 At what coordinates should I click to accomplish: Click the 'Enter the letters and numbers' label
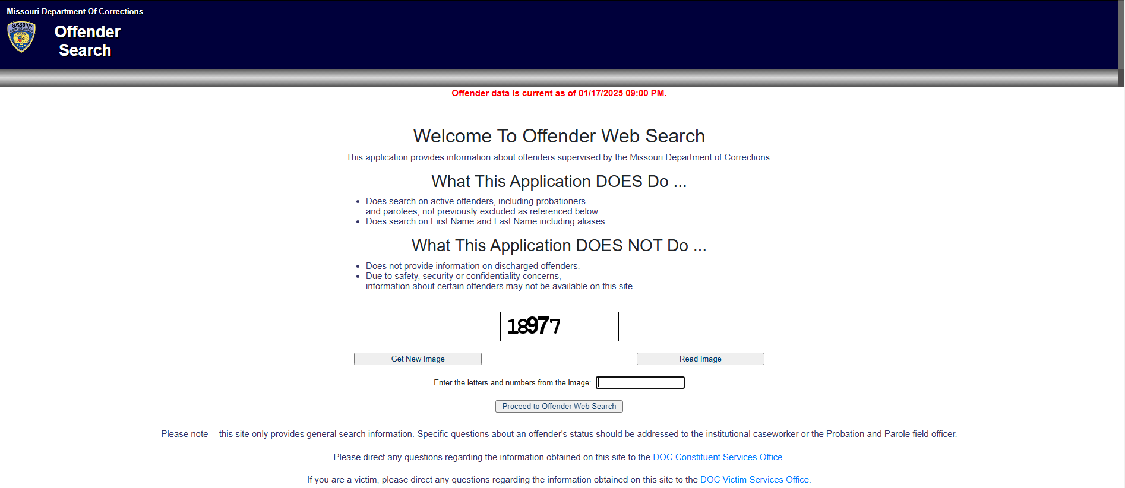pos(512,383)
